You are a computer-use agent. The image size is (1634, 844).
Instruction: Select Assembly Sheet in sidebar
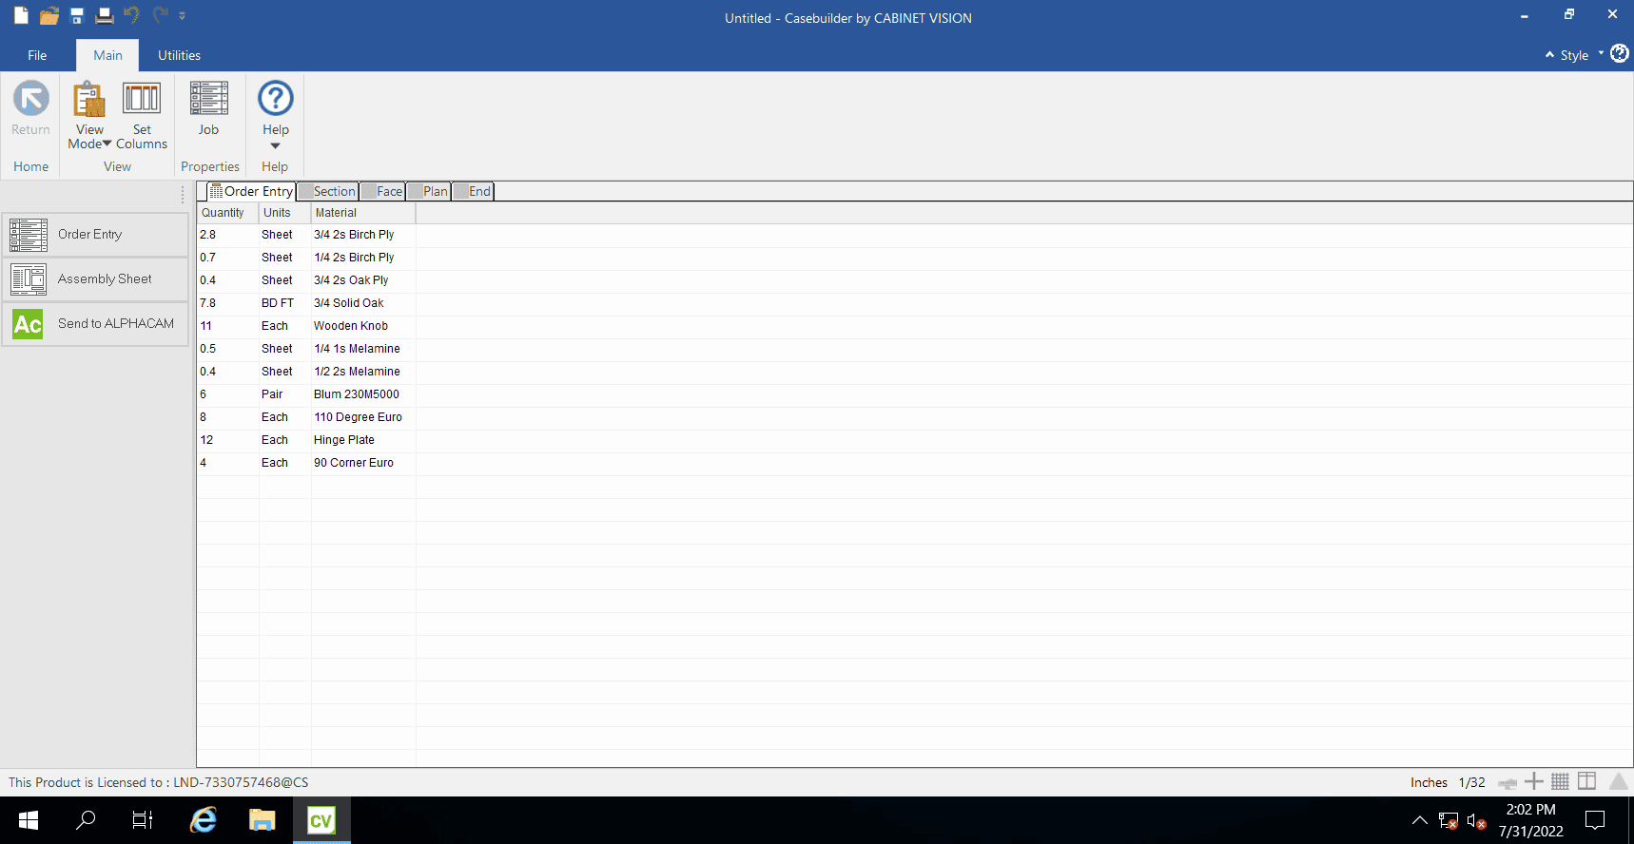click(x=95, y=279)
